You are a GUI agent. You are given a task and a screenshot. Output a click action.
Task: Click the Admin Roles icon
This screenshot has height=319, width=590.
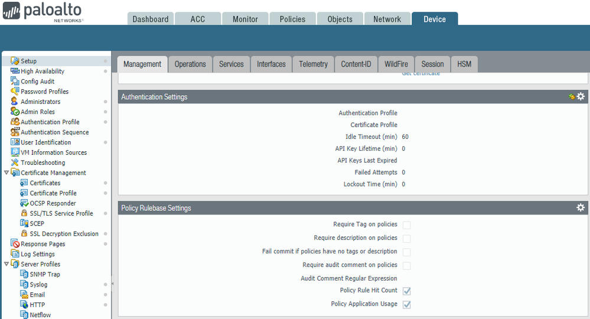point(15,112)
